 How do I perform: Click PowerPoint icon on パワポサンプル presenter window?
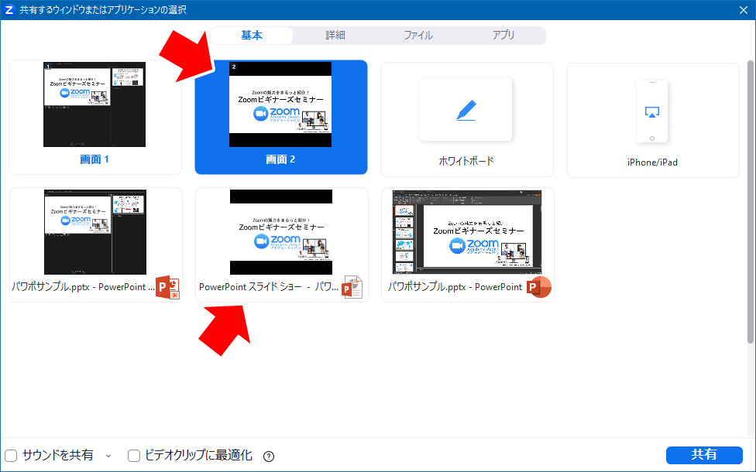click(167, 287)
